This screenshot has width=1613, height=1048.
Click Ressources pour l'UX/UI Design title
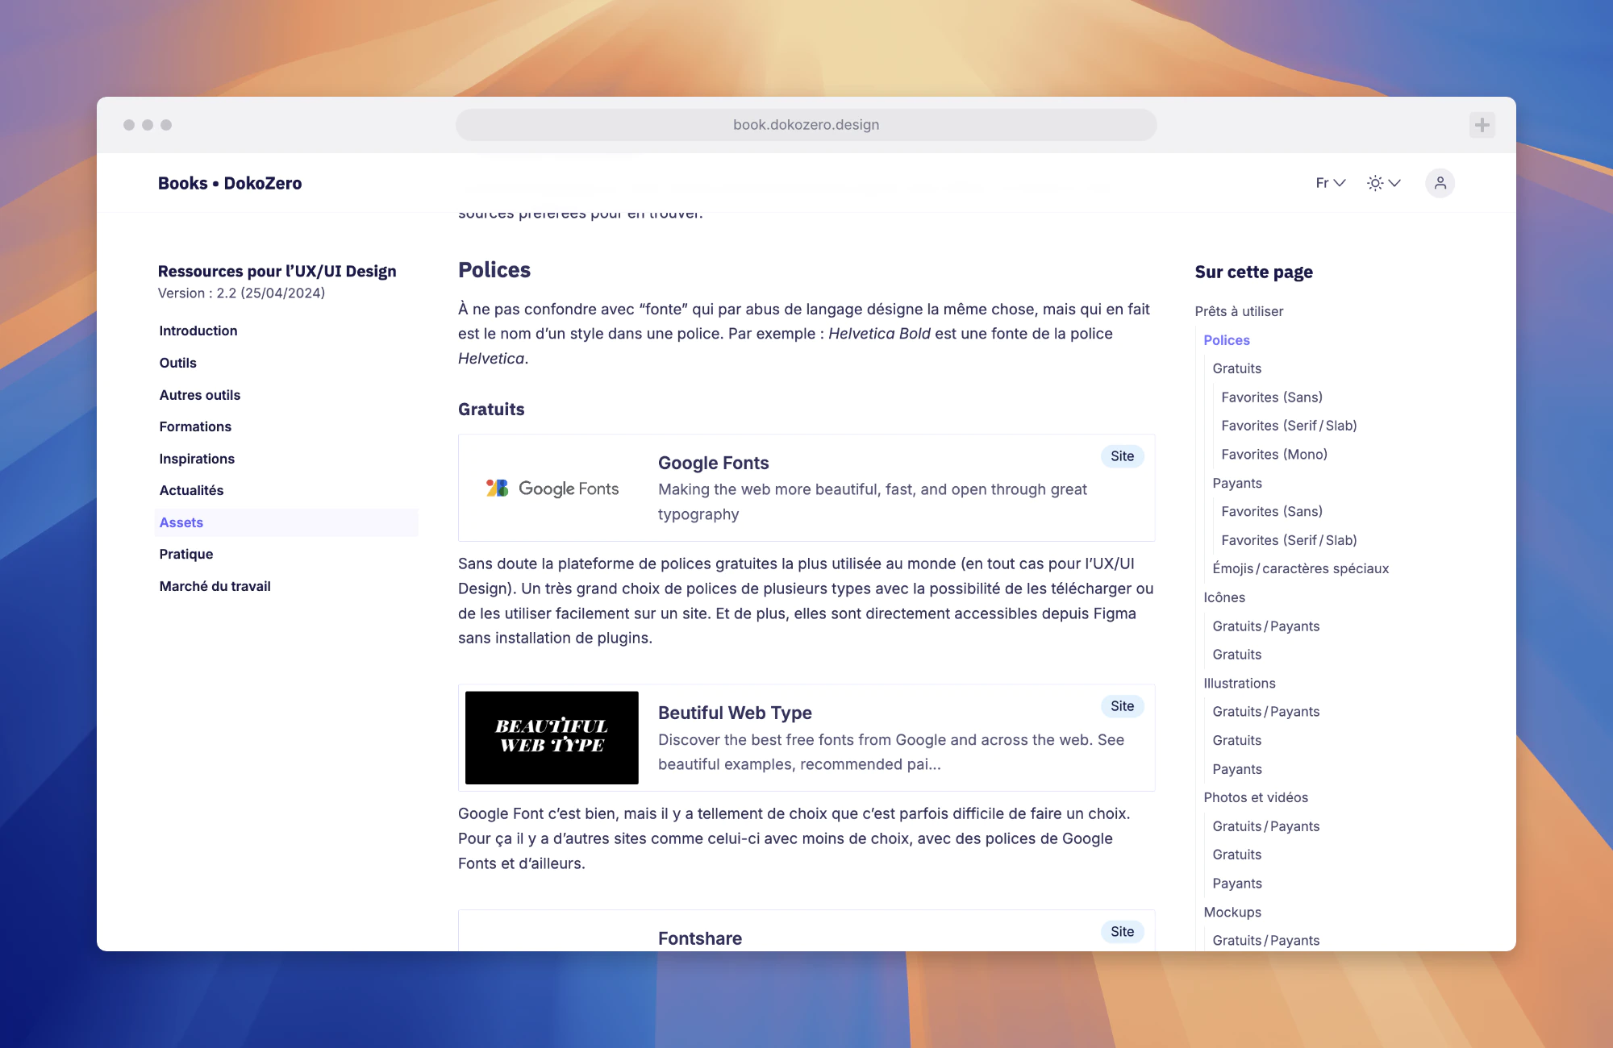pyautogui.click(x=277, y=271)
